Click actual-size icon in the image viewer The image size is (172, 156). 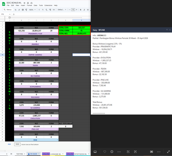click(x=135, y=152)
